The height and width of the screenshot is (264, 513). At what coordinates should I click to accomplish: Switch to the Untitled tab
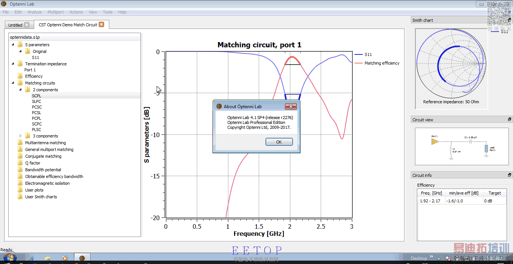(19, 25)
